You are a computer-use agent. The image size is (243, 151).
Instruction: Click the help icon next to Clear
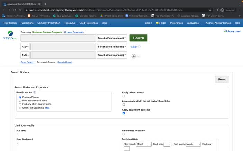(x=139, y=46)
